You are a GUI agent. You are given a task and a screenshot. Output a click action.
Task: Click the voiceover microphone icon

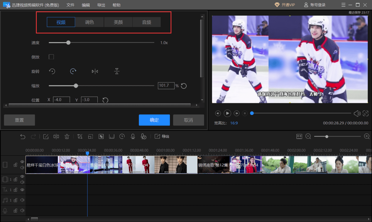pos(133,136)
